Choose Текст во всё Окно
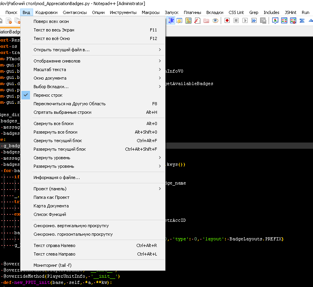 (x=93, y=38)
